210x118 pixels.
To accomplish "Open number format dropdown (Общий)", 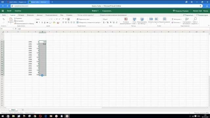I will coord(110,19).
